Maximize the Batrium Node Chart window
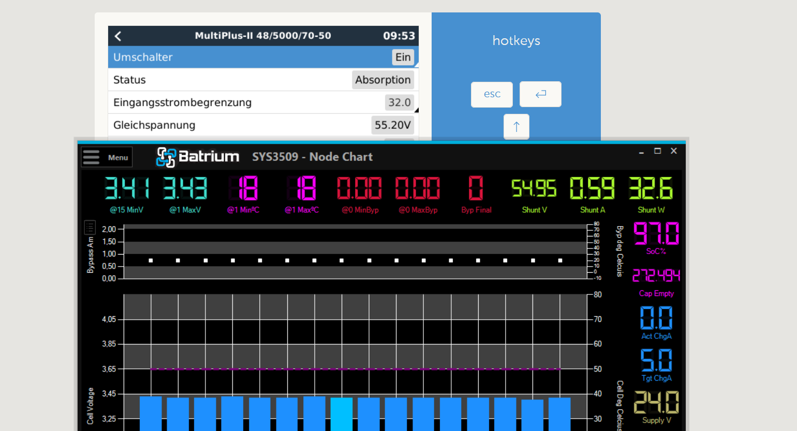The height and width of the screenshot is (431, 797). [x=657, y=151]
